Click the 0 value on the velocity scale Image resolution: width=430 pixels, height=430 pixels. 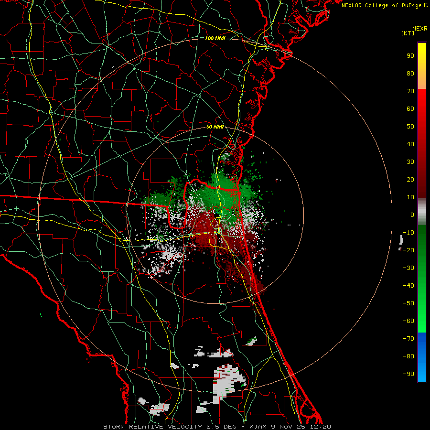pos(412,215)
